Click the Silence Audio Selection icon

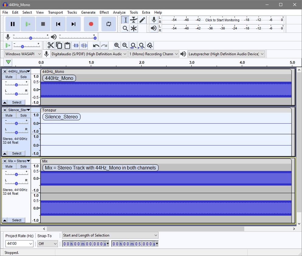84,46
